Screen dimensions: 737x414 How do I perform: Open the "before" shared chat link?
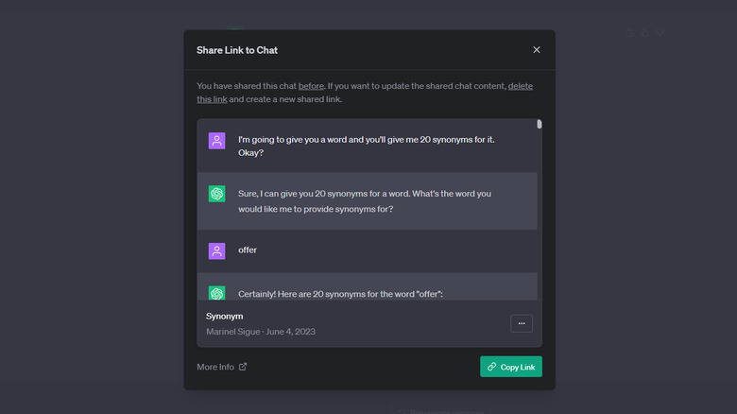[x=311, y=86]
